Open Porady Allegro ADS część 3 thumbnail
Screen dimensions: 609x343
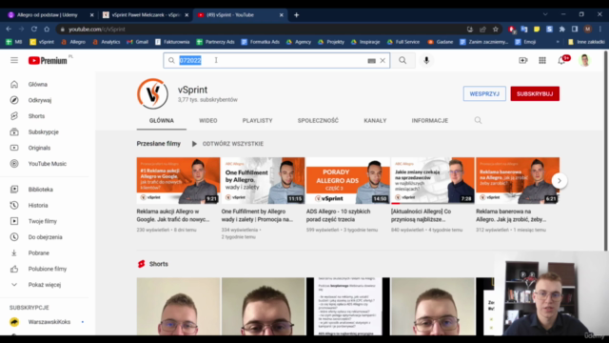(348, 180)
